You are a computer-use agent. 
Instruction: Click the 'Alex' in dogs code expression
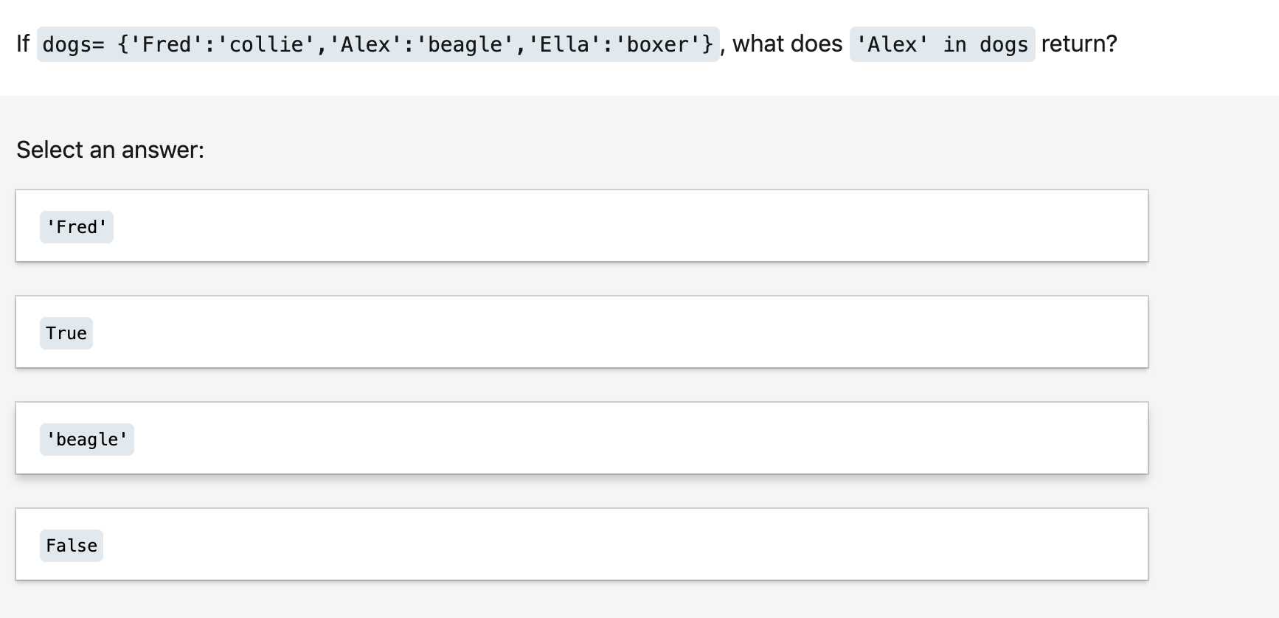[942, 44]
